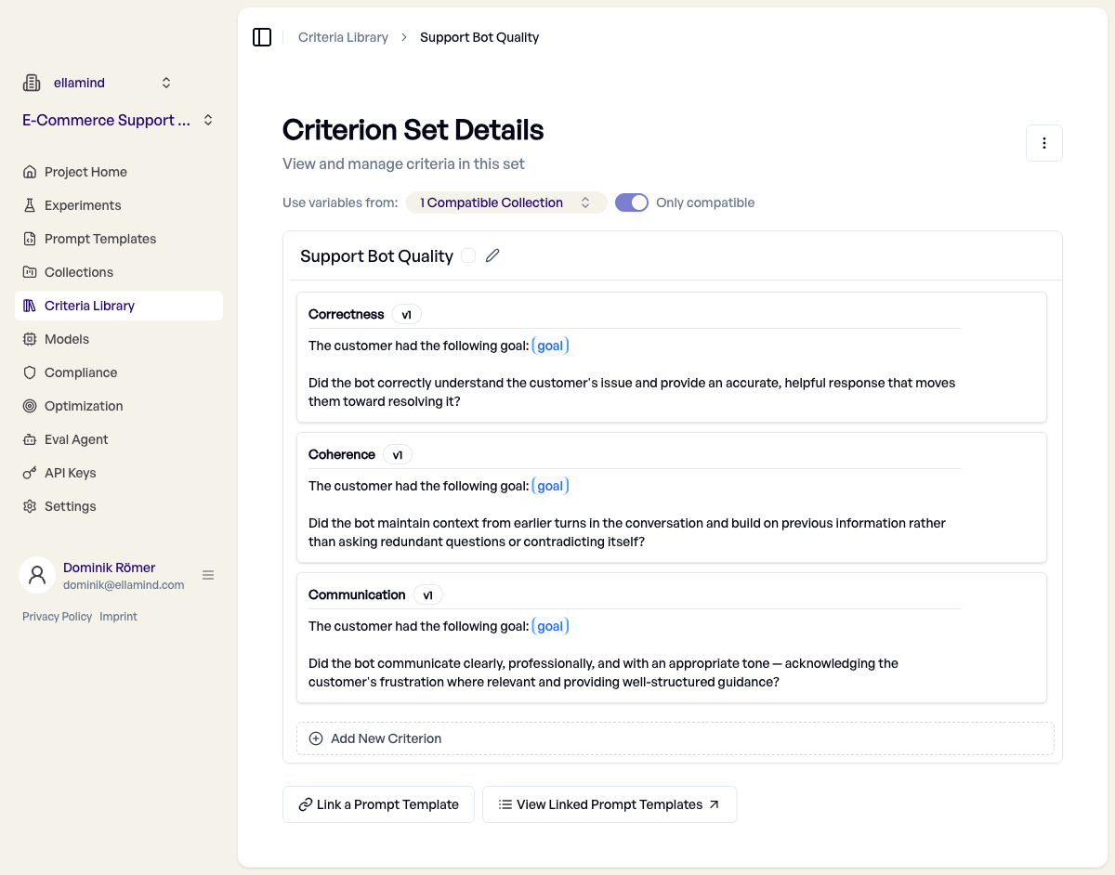
Task: Select the Models sidebar icon
Action: coord(31,338)
